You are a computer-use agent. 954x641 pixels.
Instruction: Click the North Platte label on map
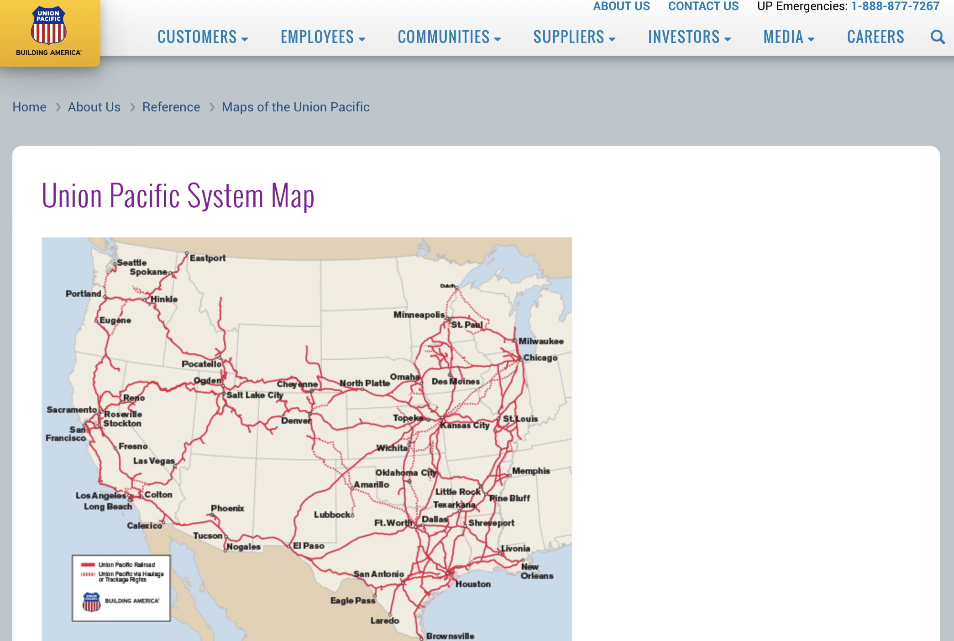(x=365, y=383)
